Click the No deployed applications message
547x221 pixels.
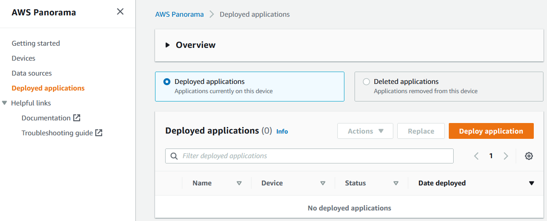(349, 208)
